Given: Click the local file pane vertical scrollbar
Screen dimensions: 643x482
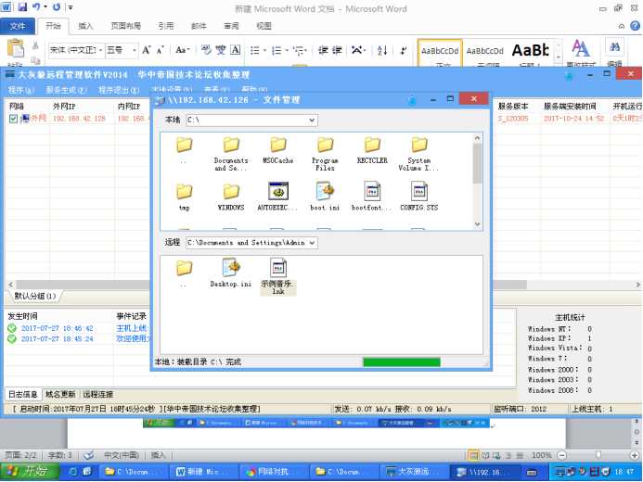Looking at the screenshot, I should tap(477, 181).
